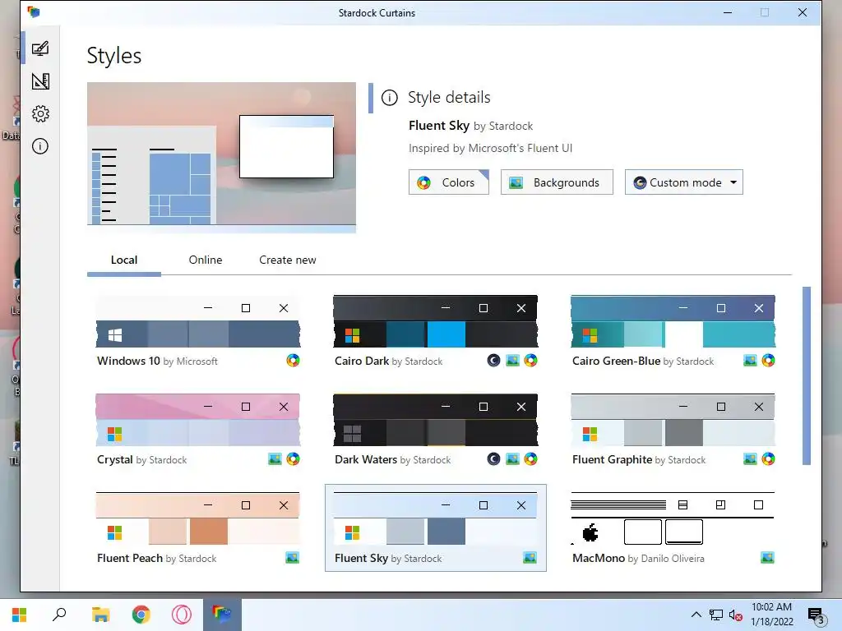
Task: Select the Crystal style thumbnail
Action: coord(197,420)
